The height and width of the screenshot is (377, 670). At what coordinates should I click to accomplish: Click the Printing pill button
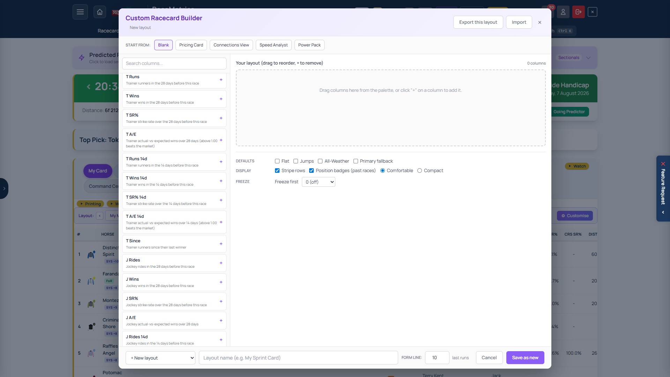tap(91, 204)
